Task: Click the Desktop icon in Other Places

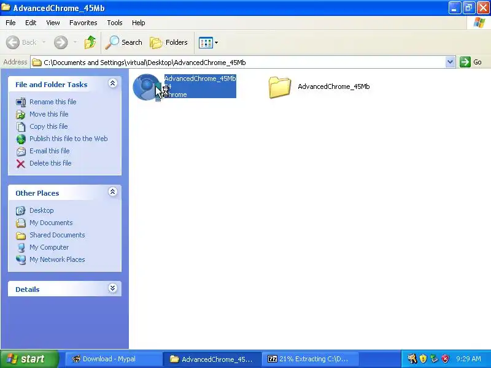Action: click(x=21, y=210)
